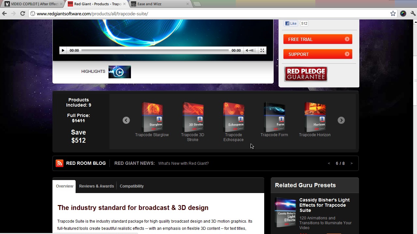Screen dimensions: 417x234
Task: Select the Trapcode Starglow product box
Action: point(152,117)
